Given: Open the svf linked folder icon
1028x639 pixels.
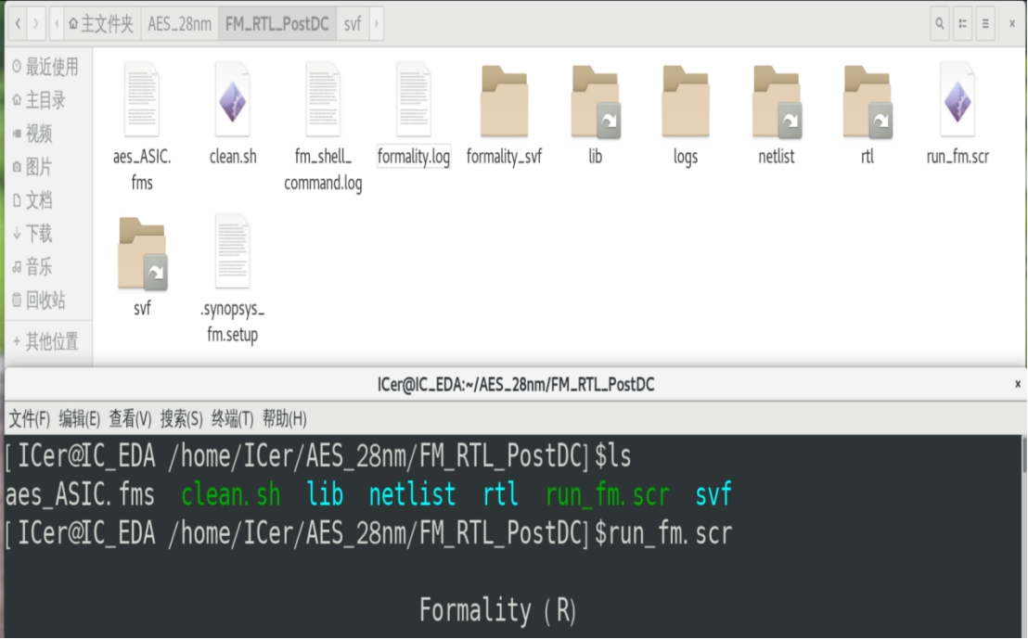Looking at the screenshot, I should [142, 253].
